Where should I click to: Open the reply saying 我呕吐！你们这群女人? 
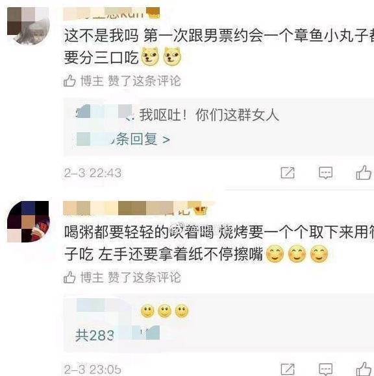point(177,115)
